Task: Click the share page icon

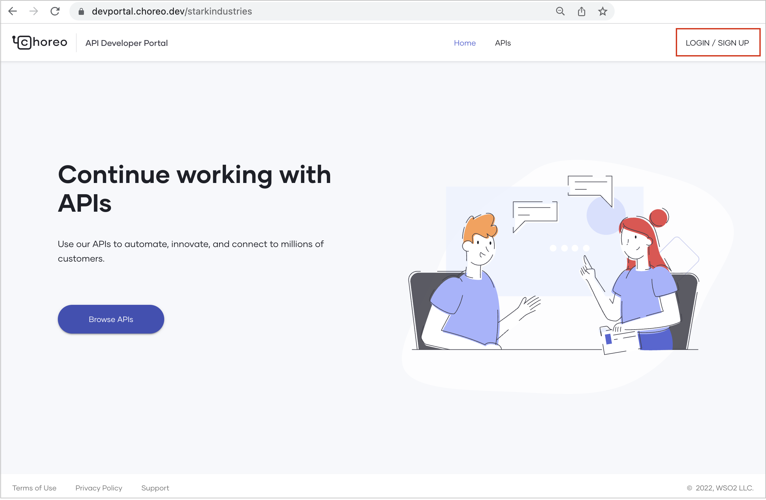Action: [x=582, y=12]
